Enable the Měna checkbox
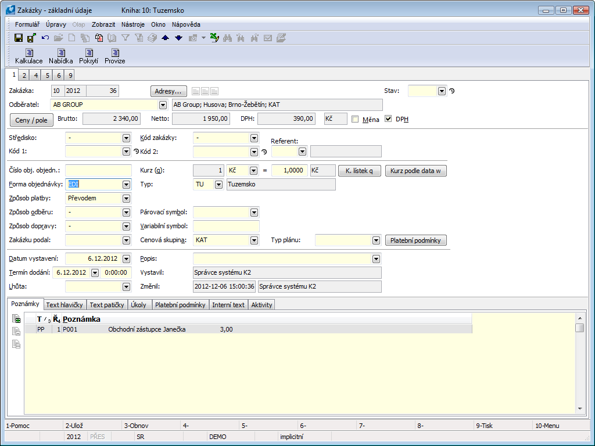 pos(355,119)
